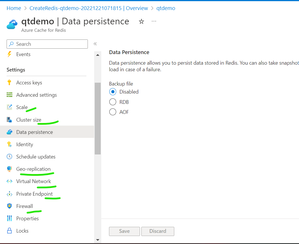Click the sidebar vertical scrollbar thumb
This screenshot has width=299, height=244.
tap(98, 118)
